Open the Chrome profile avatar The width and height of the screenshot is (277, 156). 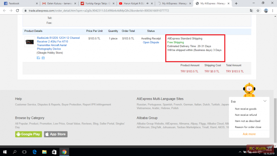point(266,11)
